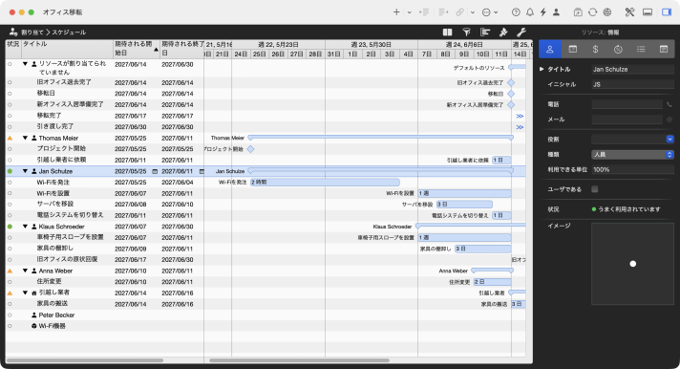This screenshot has height=369, width=680.
Task: Click the grouping bars icon
Action: coord(485,33)
